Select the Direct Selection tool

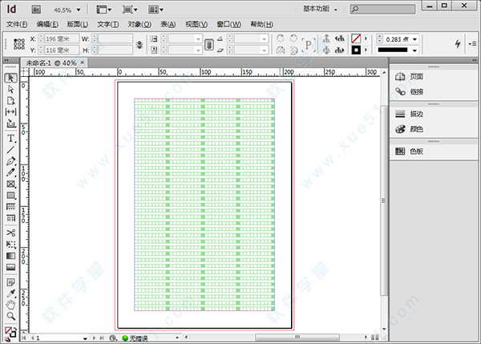point(10,89)
